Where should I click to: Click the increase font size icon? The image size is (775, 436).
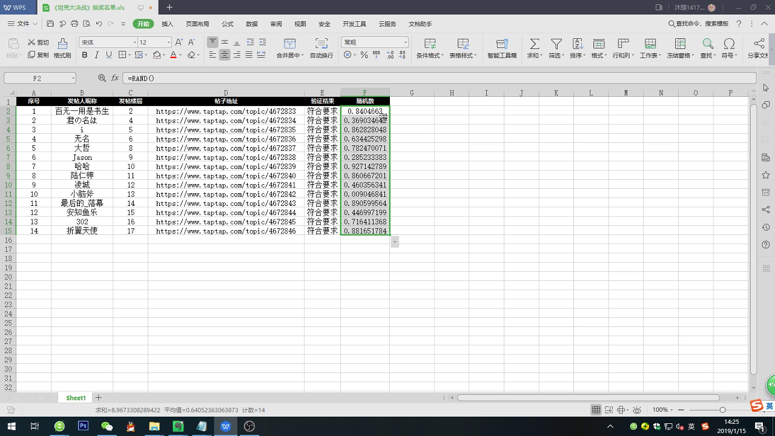click(179, 42)
